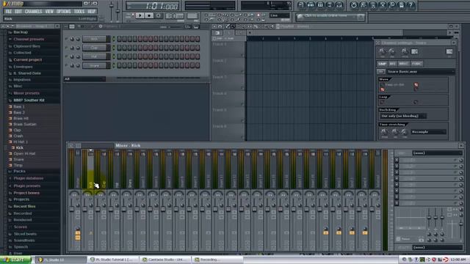Open the TOOLS menu
Image resolution: width=470 pixels, height=264 pixels.
(79, 12)
